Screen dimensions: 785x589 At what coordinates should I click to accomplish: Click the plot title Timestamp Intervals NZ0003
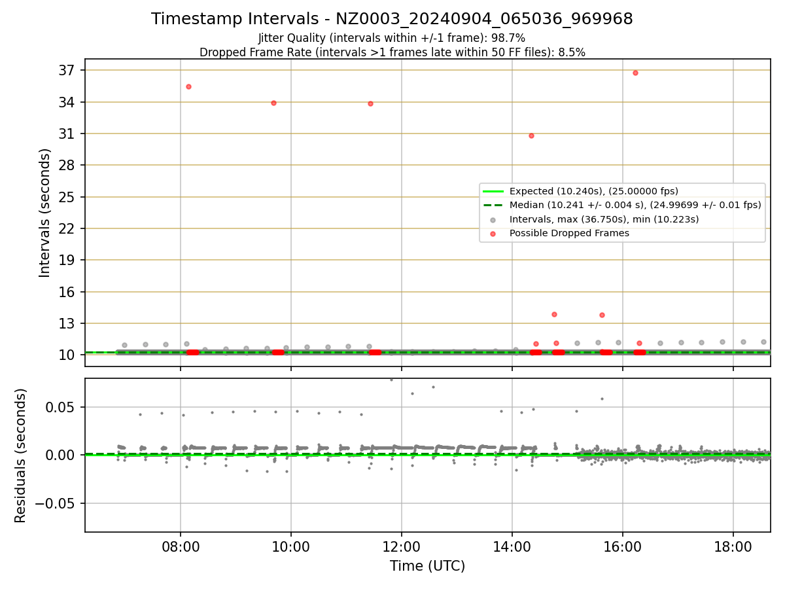pos(392,19)
